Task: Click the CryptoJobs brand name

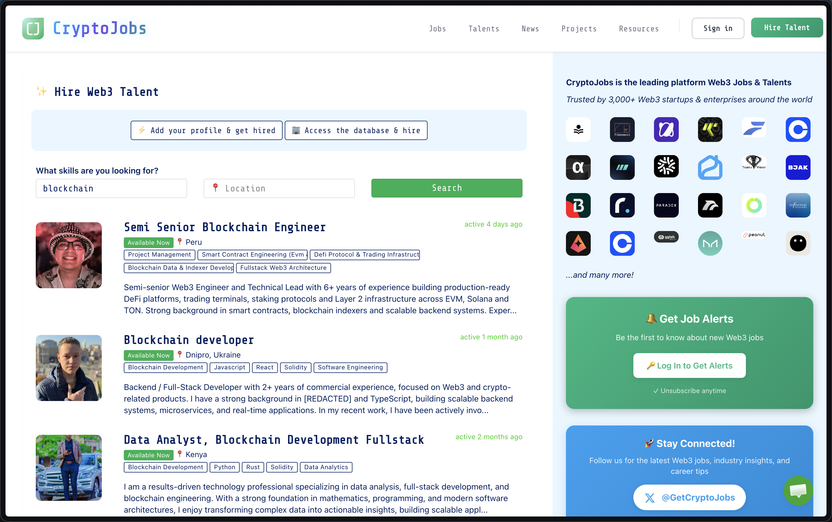Action: [100, 28]
